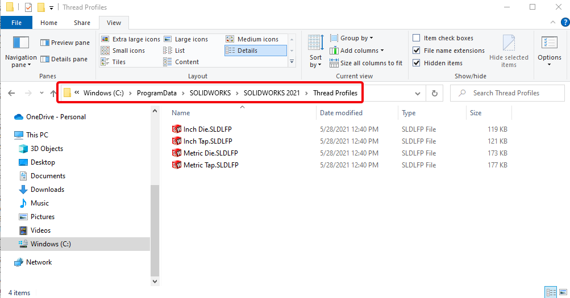570x298 pixels.
Task: Choose Extra large icons layout
Action: tap(131, 39)
